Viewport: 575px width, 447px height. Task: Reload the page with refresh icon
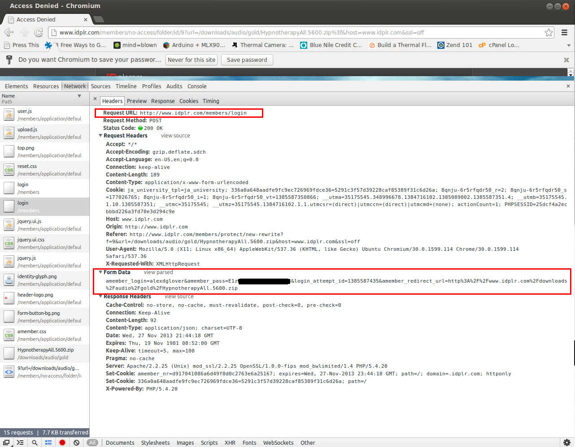tap(39, 32)
